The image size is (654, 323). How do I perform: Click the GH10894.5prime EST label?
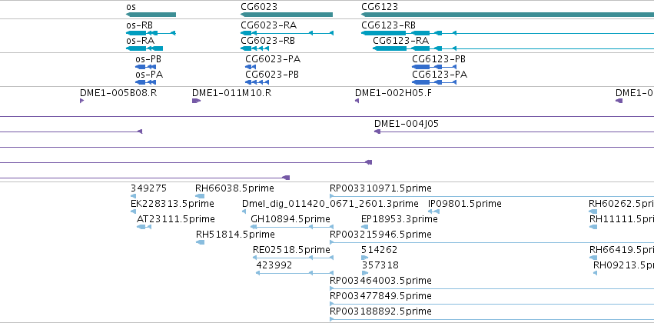290,219
